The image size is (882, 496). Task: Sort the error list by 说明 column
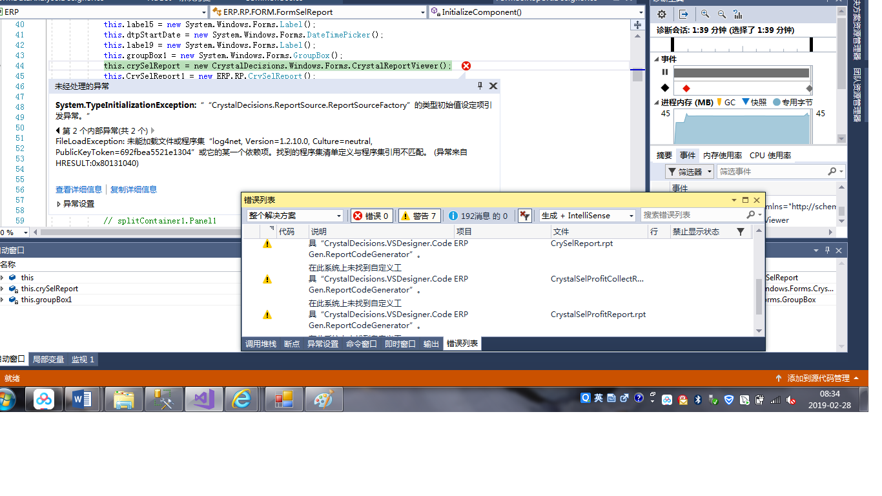381,231
